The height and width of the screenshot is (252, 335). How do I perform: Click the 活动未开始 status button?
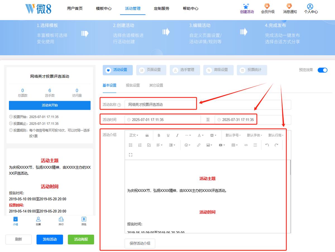(x=50, y=105)
